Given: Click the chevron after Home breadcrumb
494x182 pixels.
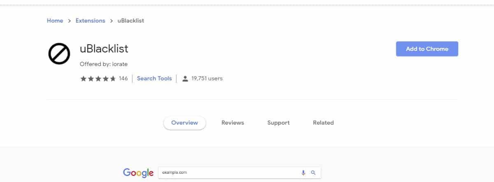Looking at the screenshot, I should pos(70,20).
